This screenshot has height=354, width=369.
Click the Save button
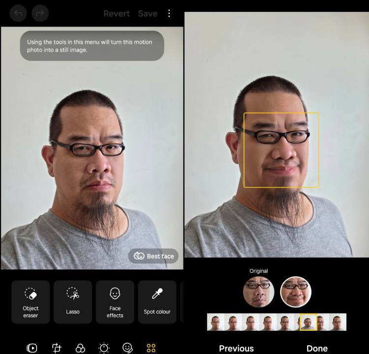point(148,14)
